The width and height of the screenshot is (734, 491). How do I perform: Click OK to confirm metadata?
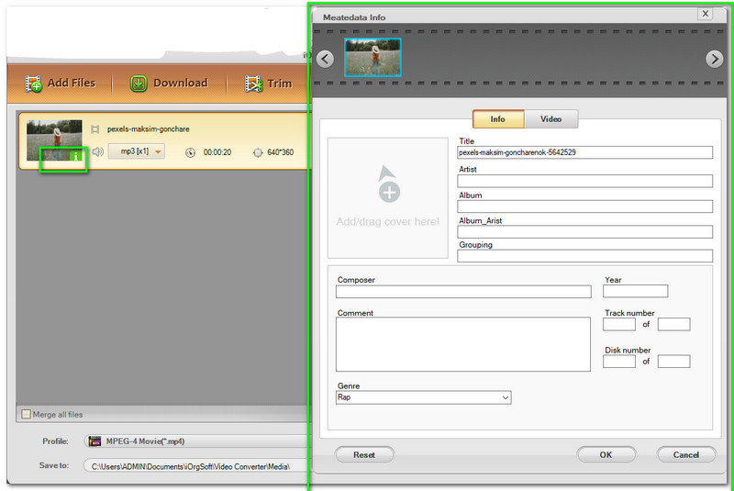[606, 454]
